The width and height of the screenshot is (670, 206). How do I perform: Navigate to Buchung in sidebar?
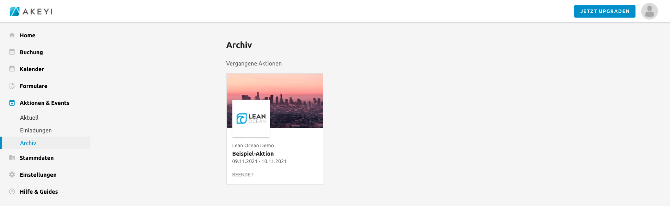pos(31,52)
